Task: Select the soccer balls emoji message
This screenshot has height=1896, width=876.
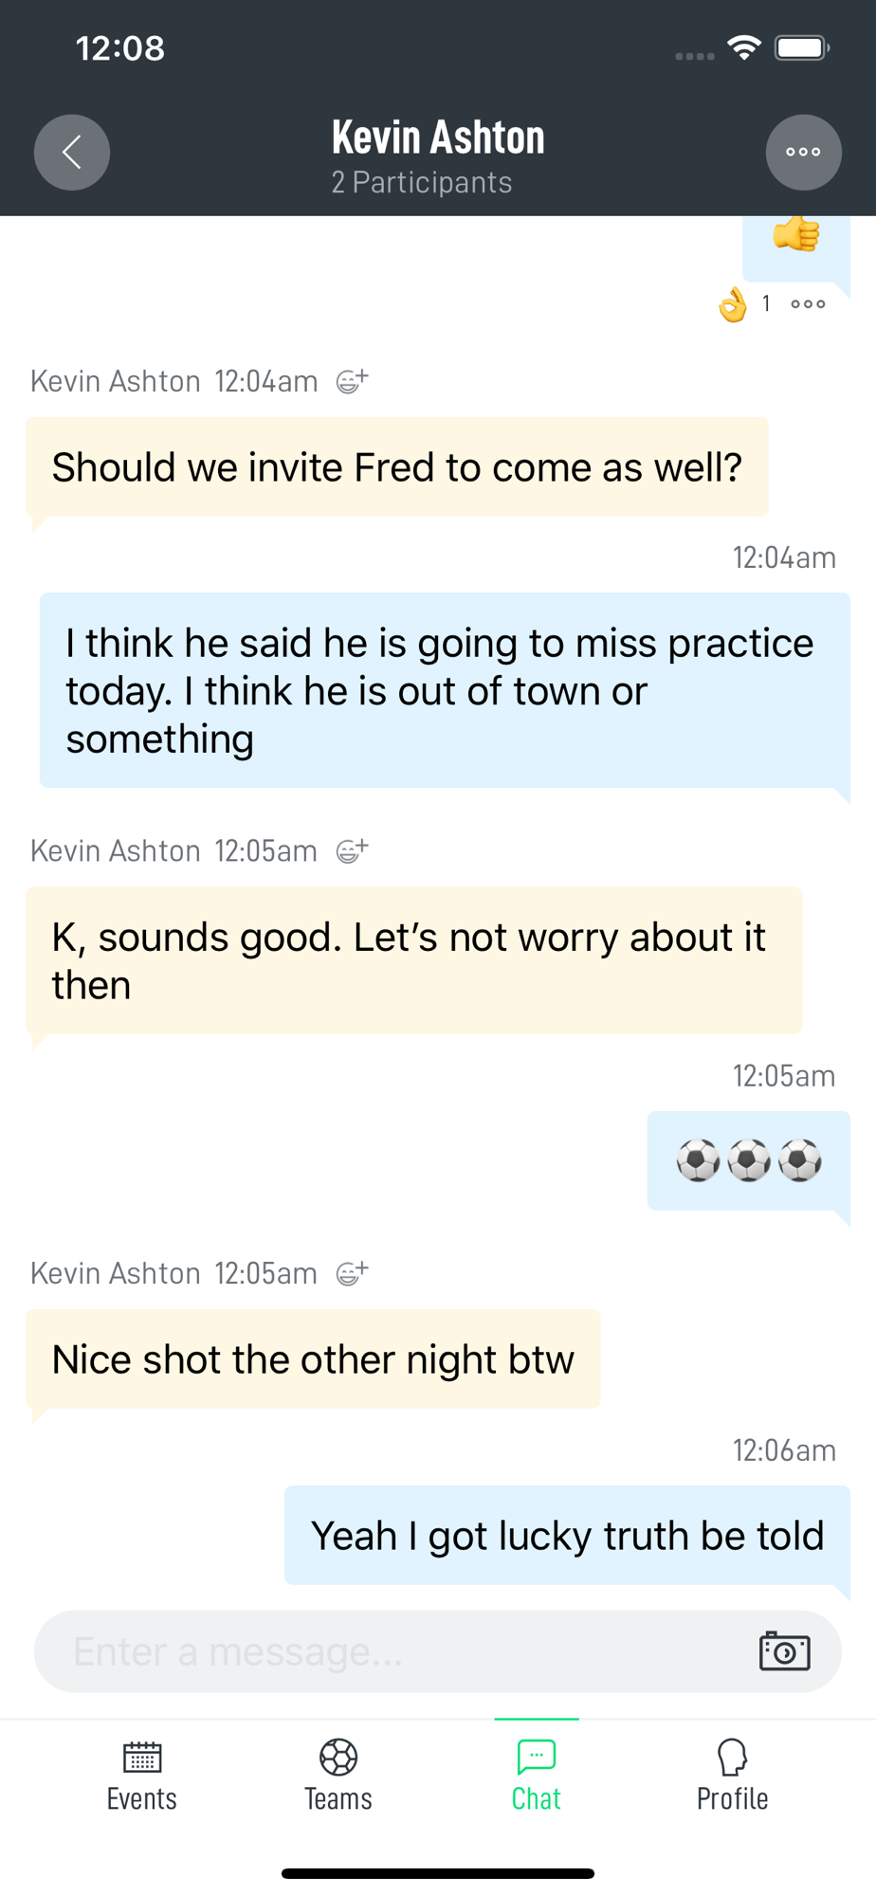Action: [x=748, y=1160]
